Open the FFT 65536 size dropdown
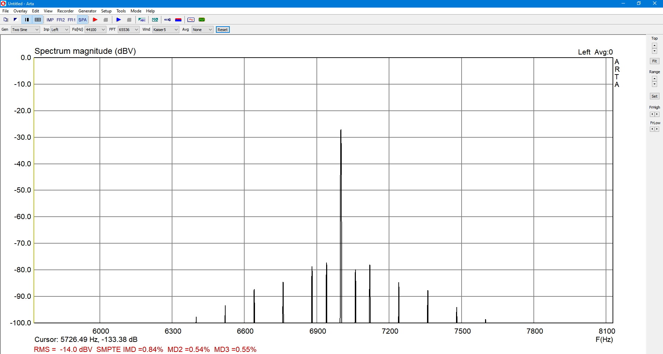Screen dimensions: 663x354 (x=129, y=30)
